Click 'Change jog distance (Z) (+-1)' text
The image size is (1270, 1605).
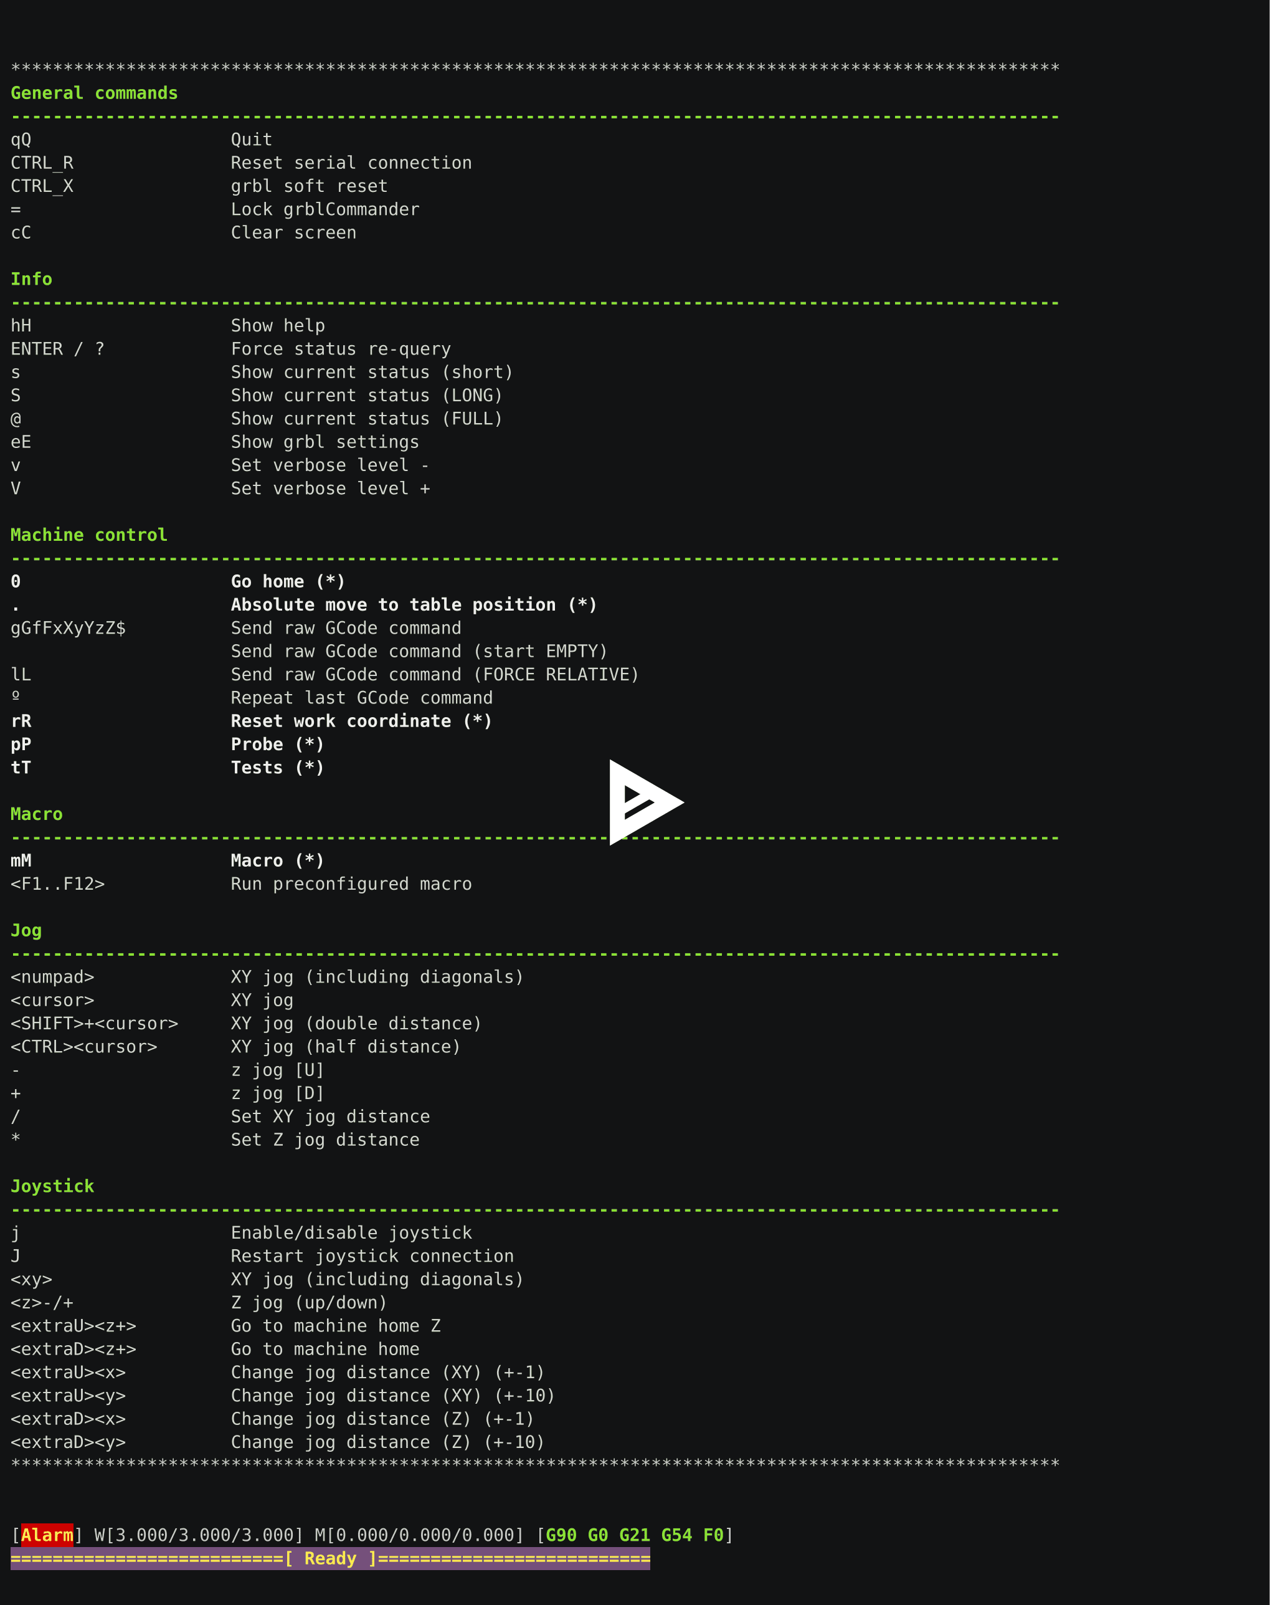point(382,1419)
